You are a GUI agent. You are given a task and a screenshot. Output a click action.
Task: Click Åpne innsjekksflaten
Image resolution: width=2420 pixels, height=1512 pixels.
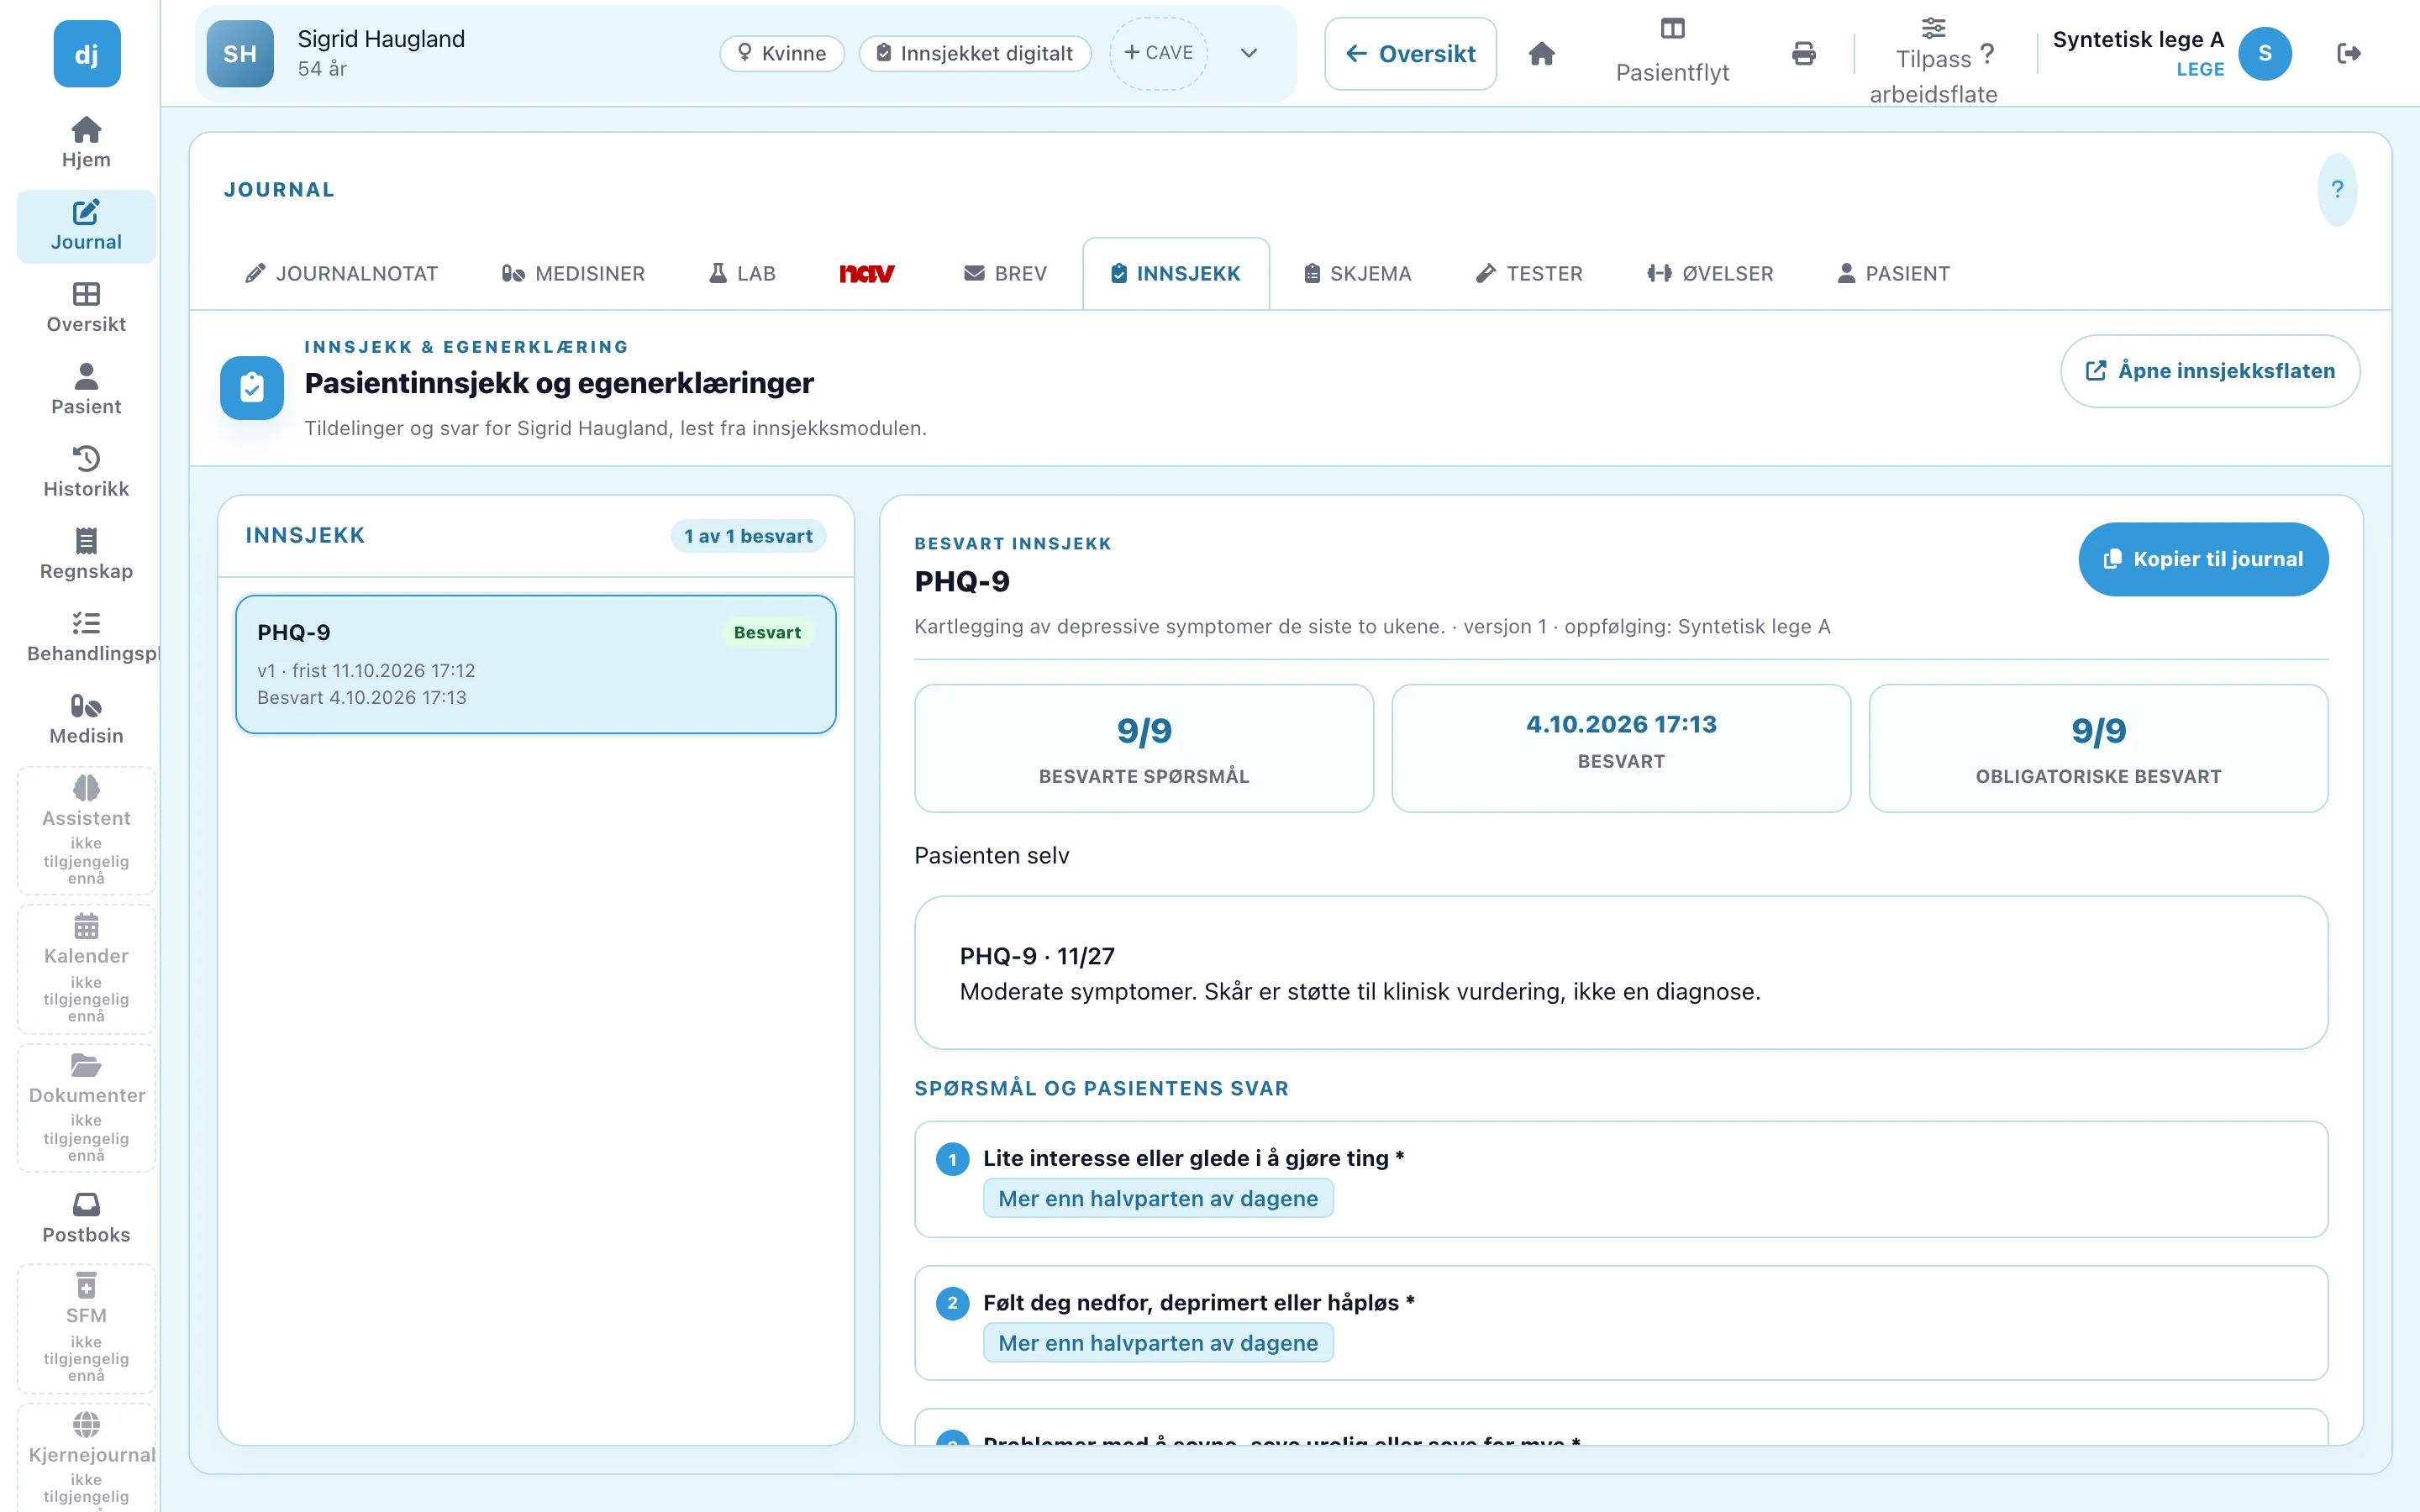pyautogui.click(x=2210, y=371)
